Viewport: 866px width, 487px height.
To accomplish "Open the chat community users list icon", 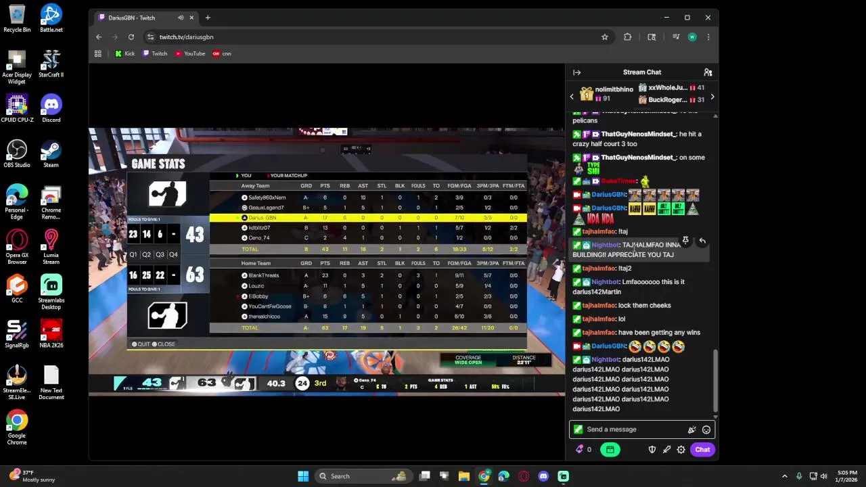I will [x=708, y=72].
